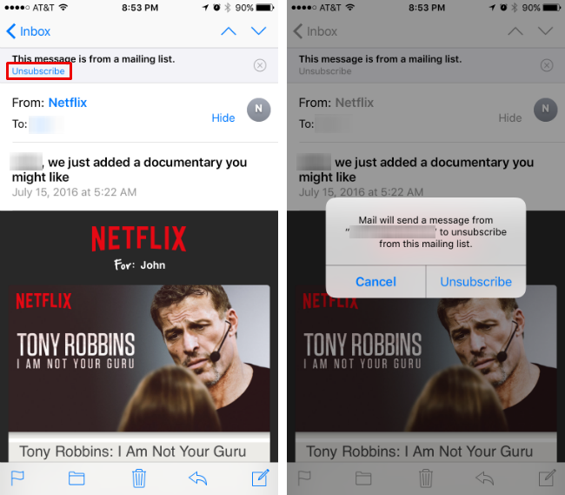The width and height of the screenshot is (565, 495).
Task: Tap the dimmed compose icon in right screen
Action: (547, 478)
